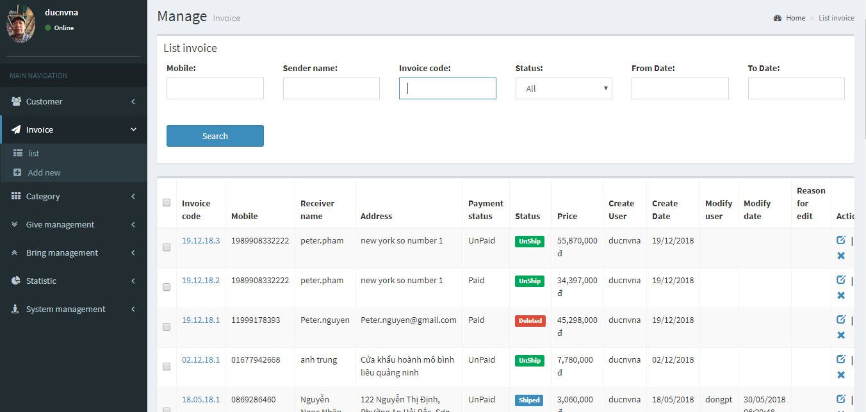Image resolution: width=866 pixels, height=412 pixels.
Task: Expand the System management chevron
Action: pos(133,309)
